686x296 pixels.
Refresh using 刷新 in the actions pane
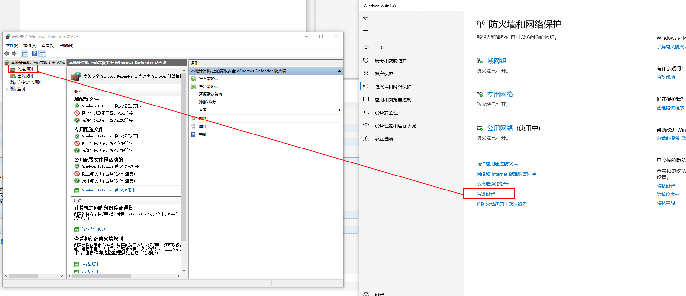[x=203, y=119]
